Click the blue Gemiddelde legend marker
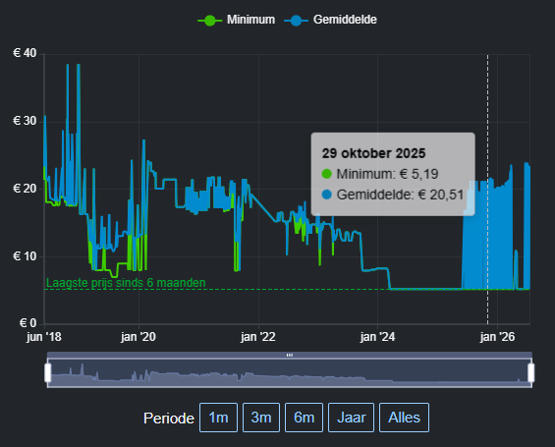This screenshot has height=447, width=555. 297,21
